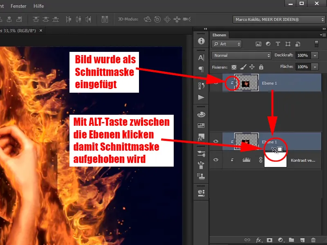Image resolution: width=327 pixels, height=245 pixels.
Task: Toggle lock position move icon
Action: [x=252, y=67]
